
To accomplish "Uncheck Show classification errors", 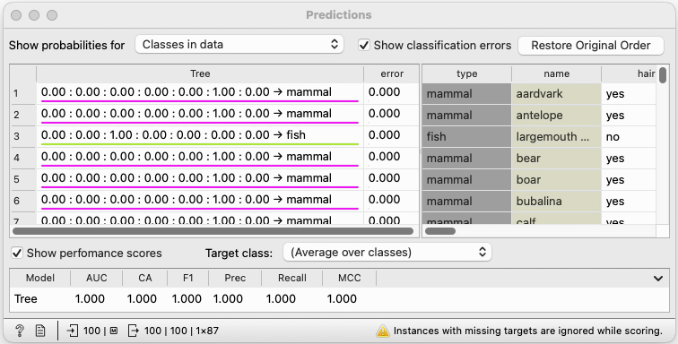I will pos(364,45).
